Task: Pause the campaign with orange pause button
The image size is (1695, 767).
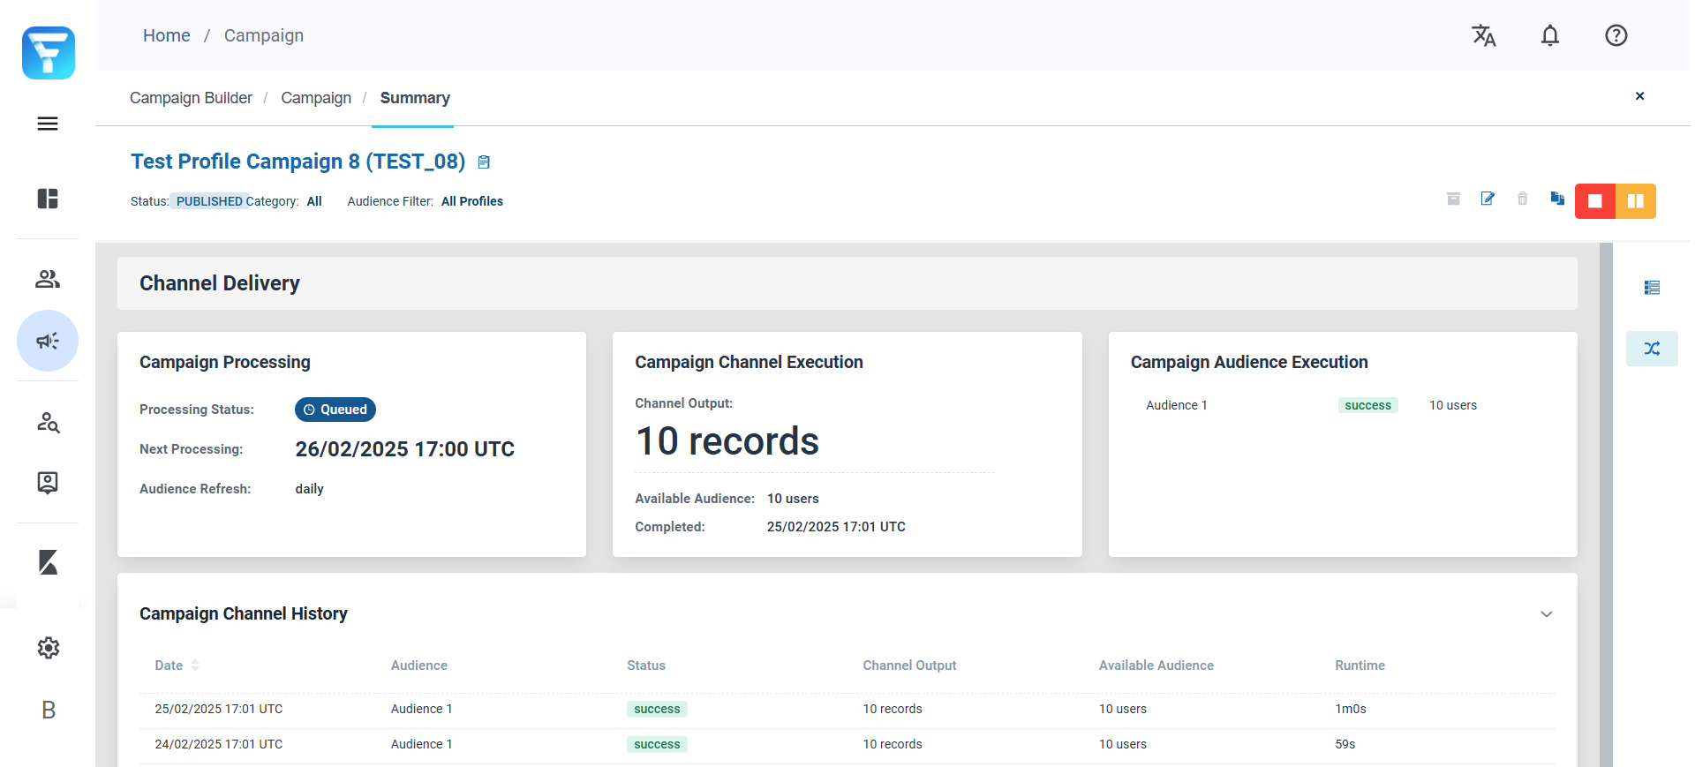Action: click(x=1636, y=201)
